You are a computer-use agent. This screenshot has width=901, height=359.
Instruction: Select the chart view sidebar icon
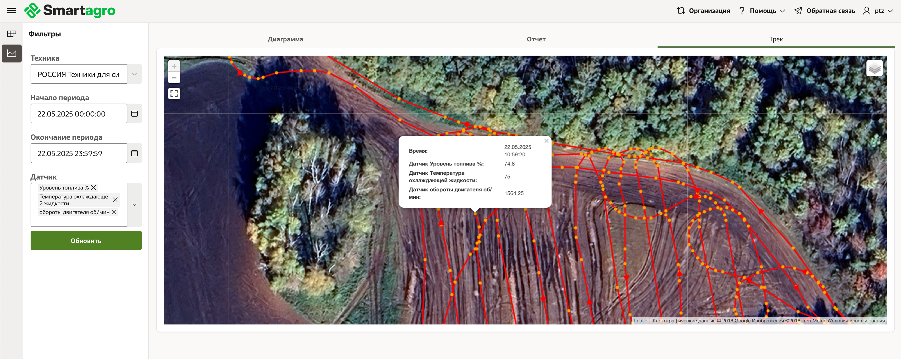12,54
